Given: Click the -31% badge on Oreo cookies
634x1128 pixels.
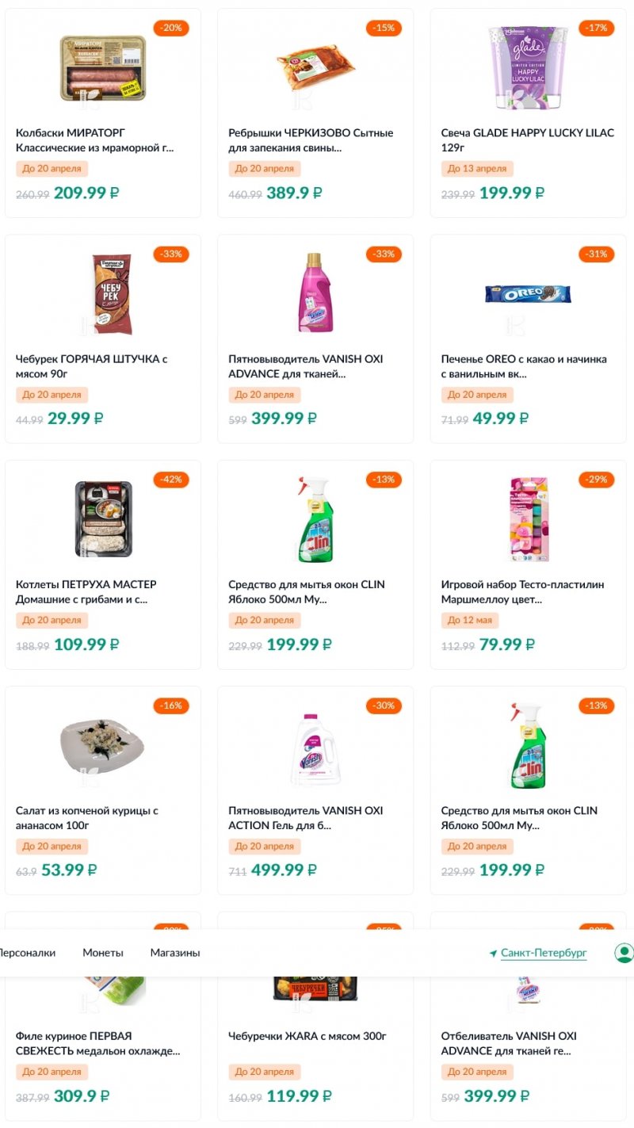Looking at the screenshot, I should (596, 254).
